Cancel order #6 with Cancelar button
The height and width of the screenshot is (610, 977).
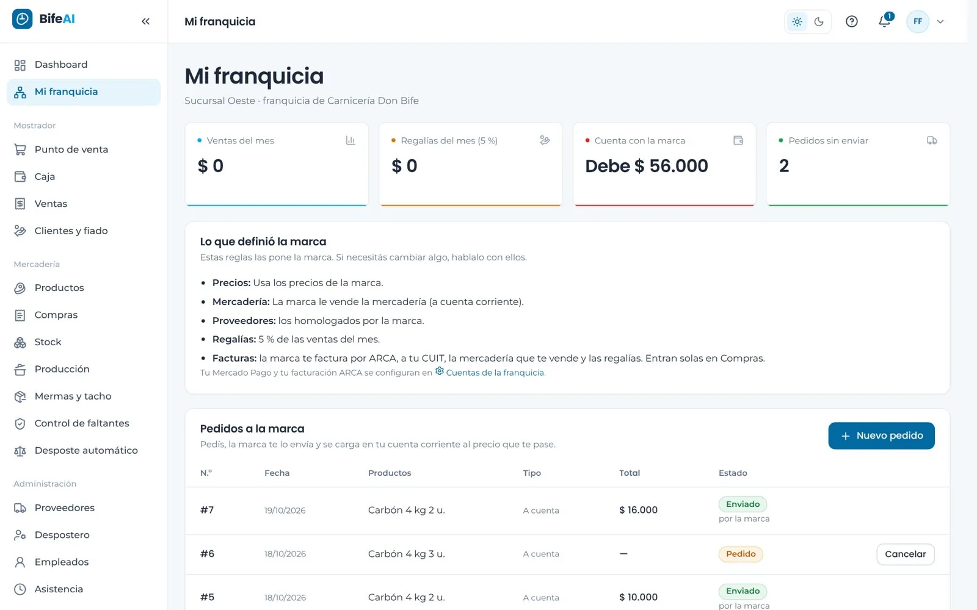(905, 554)
